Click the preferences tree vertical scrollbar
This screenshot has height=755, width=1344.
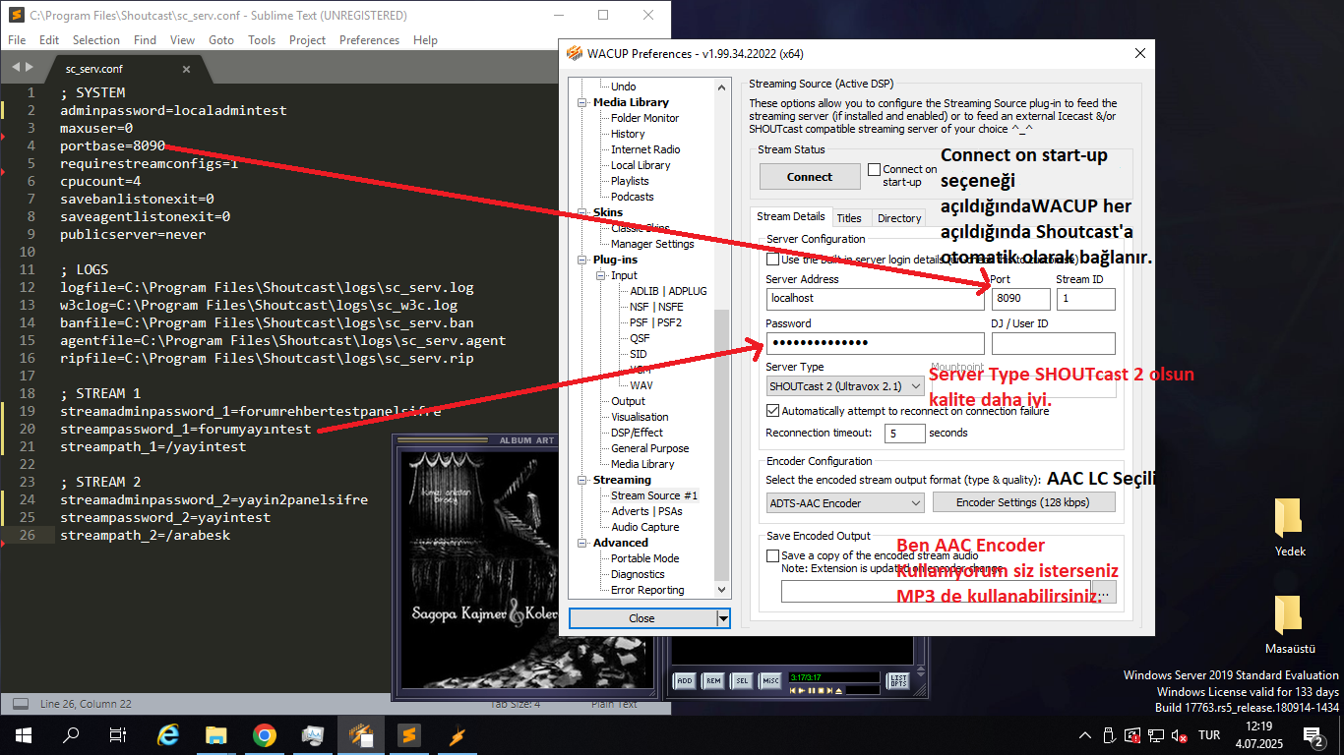tap(723, 338)
